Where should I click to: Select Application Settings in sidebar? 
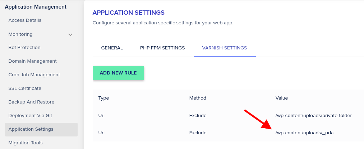(31, 129)
